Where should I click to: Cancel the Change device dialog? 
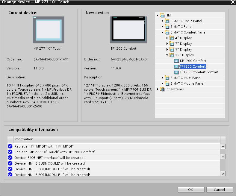coord(220,190)
